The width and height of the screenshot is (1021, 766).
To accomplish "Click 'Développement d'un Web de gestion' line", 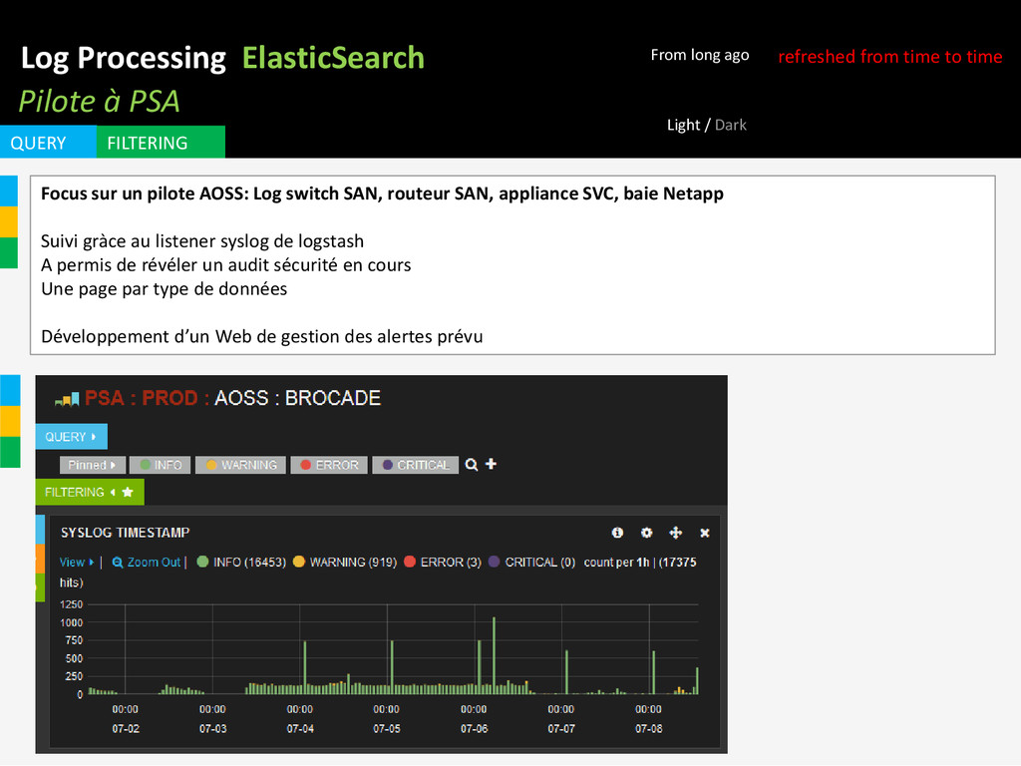I will point(262,337).
